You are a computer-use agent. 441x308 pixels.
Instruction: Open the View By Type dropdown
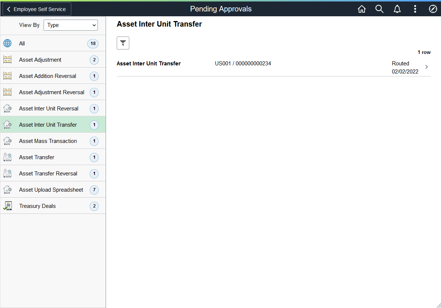click(x=71, y=25)
